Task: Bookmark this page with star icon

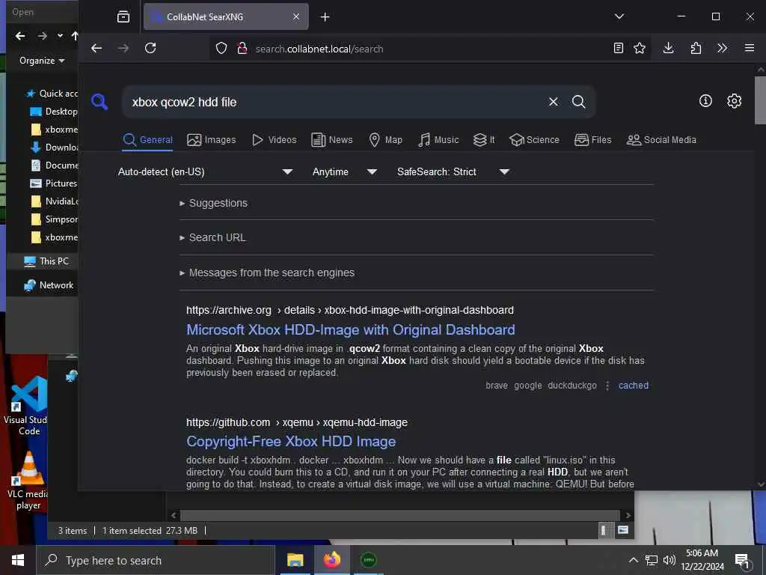Action: [x=640, y=48]
